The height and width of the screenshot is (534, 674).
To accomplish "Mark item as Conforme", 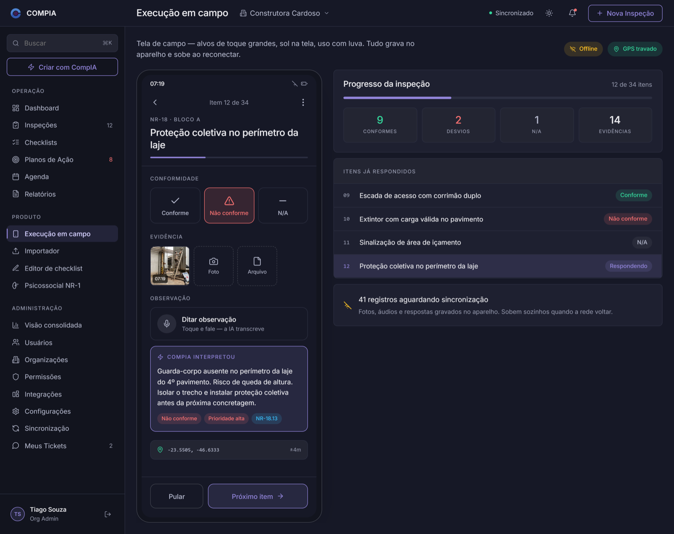I will [x=175, y=206].
